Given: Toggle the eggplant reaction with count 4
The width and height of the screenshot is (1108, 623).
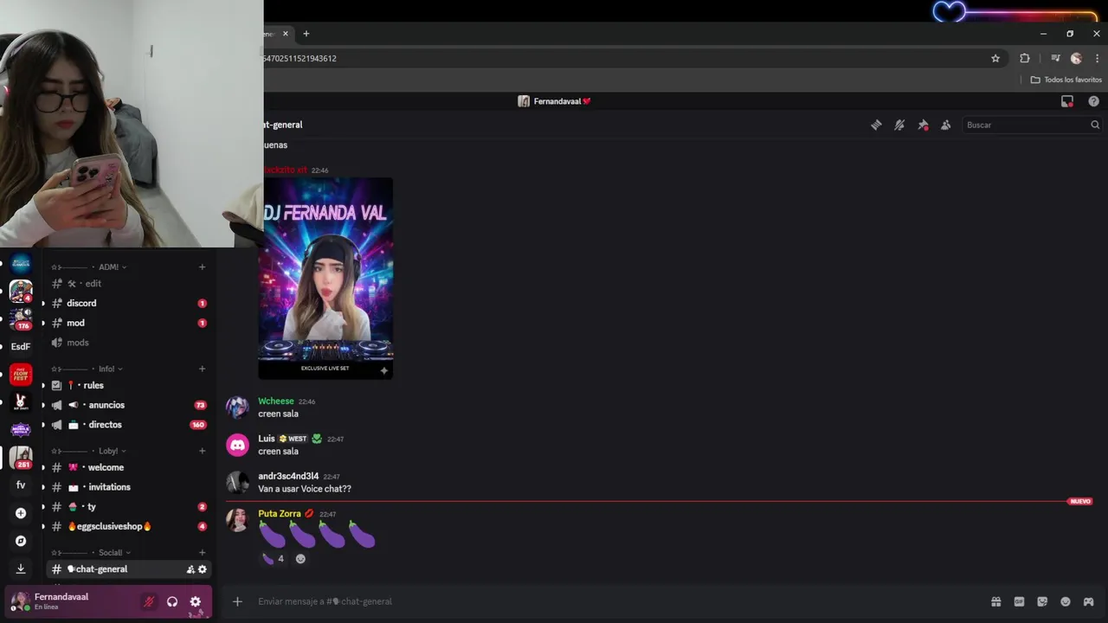Looking at the screenshot, I should pos(273,559).
